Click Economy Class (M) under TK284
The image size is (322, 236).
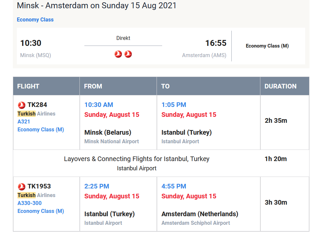tap(41, 130)
